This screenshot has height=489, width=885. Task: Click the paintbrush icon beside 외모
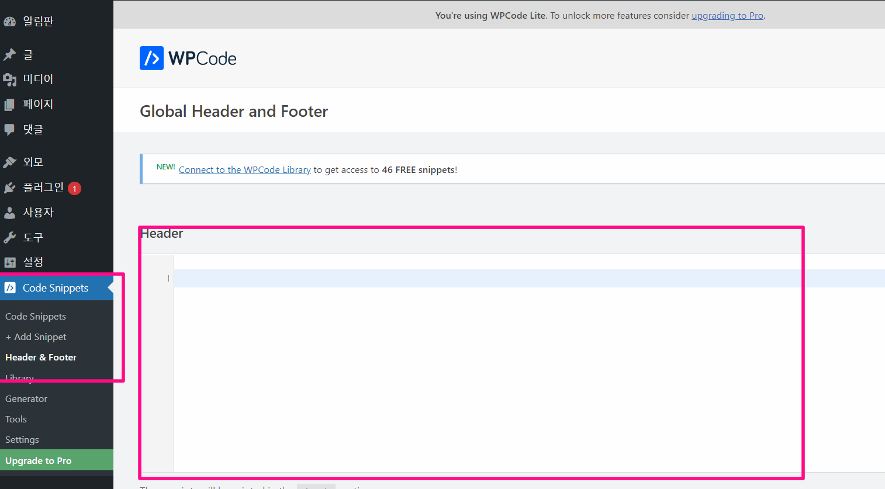pos(10,162)
